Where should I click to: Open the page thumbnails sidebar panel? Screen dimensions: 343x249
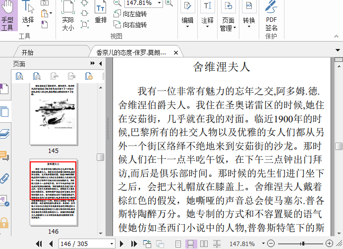pos(4,111)
